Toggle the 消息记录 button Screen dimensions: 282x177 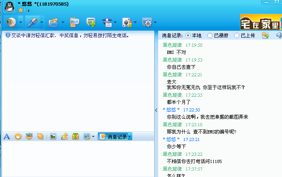click(113, 137)
